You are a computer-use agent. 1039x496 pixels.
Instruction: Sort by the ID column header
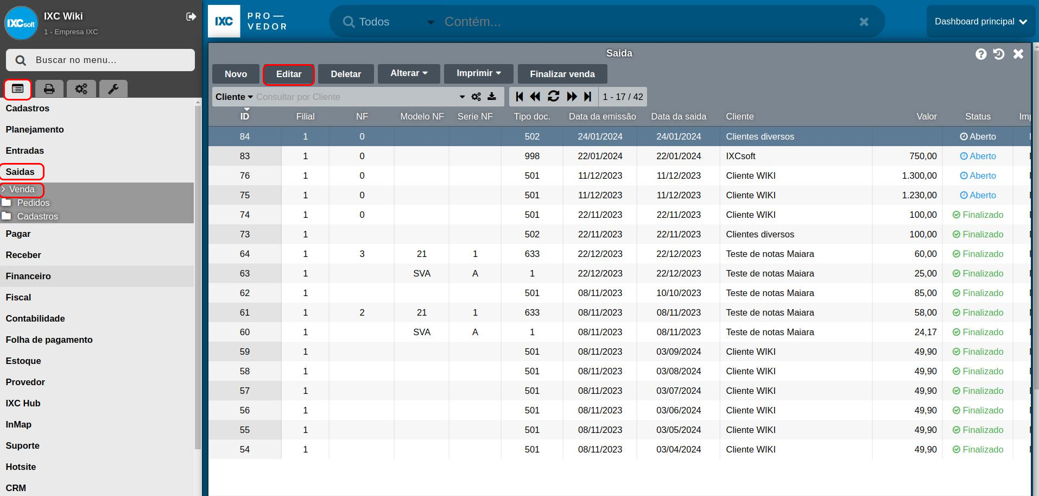[x=245, y=116]
